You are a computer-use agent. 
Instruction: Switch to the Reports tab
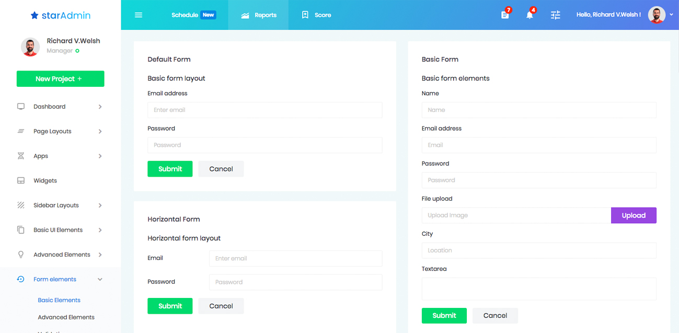[x=259, y=15]
